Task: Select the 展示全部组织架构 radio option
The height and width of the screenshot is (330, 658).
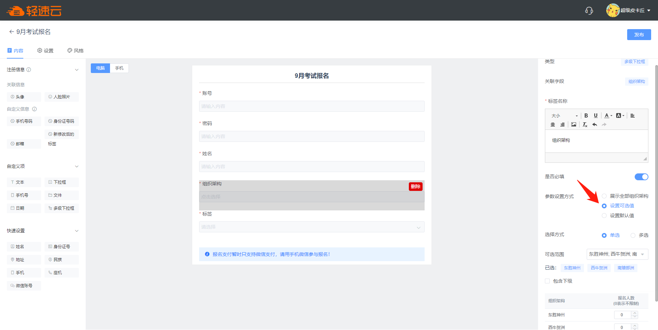Action: [x=604, y=196]
